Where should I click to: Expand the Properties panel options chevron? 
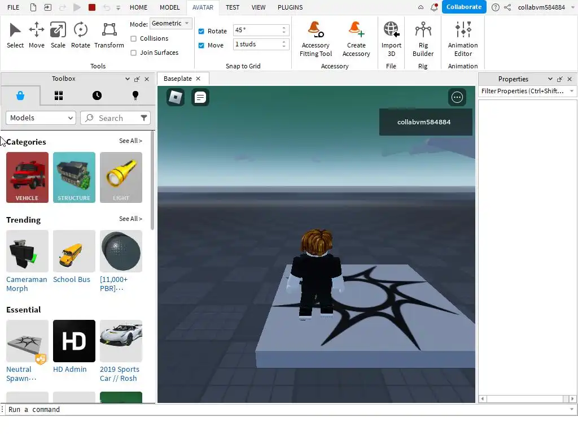coord(550,79)
